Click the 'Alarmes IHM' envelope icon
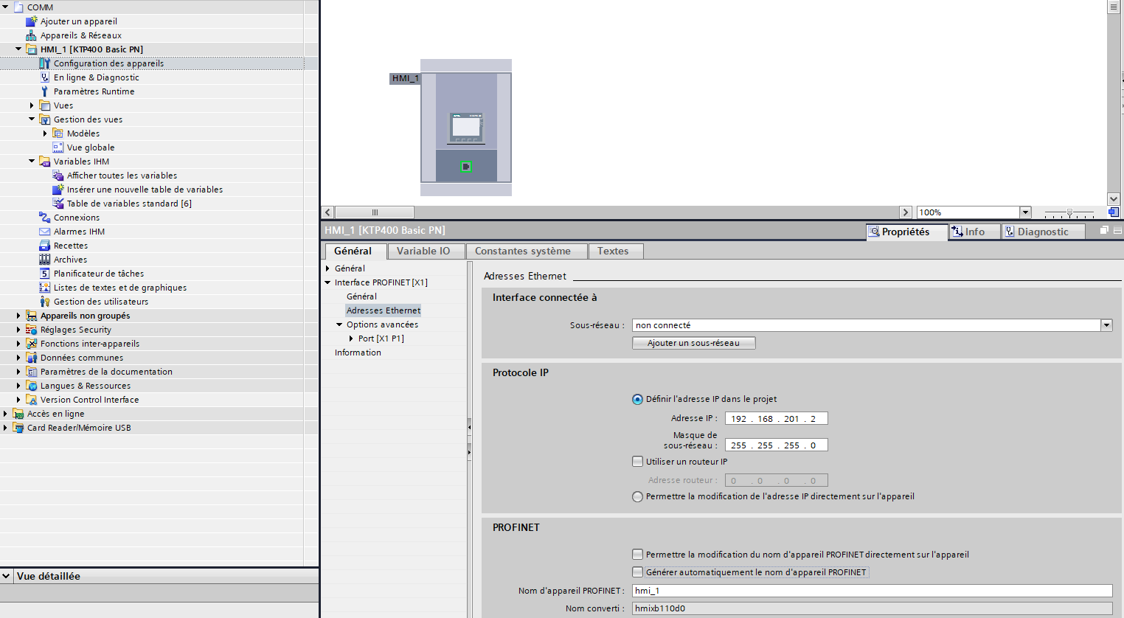Viewport: 1124px width, 618px height. (44, 232)
